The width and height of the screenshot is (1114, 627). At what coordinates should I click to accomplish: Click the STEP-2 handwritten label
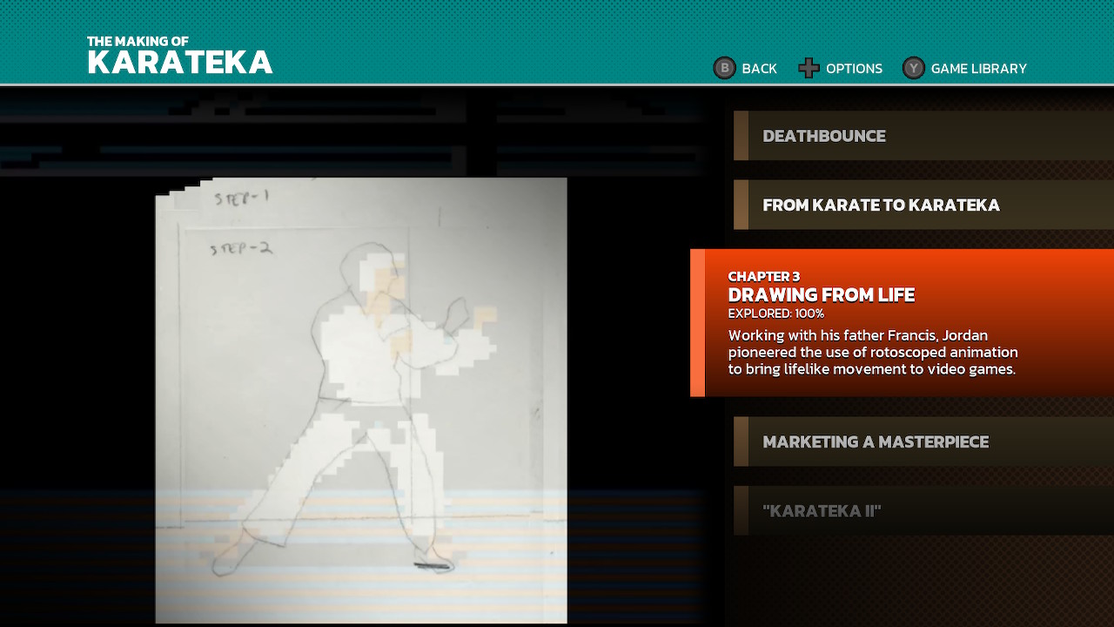coord(241,249)
